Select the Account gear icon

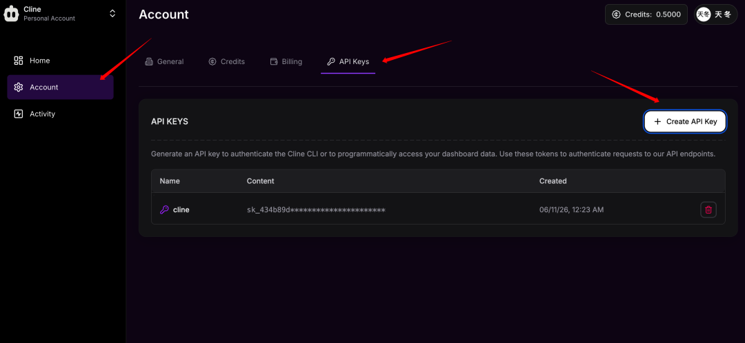19,87
